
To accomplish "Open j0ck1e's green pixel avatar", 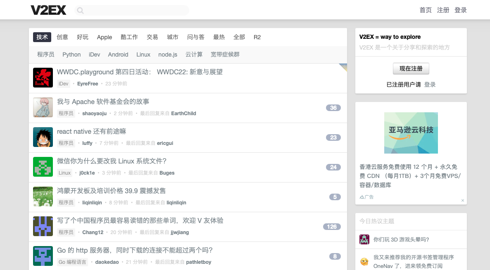I will [x=43, y=167].
